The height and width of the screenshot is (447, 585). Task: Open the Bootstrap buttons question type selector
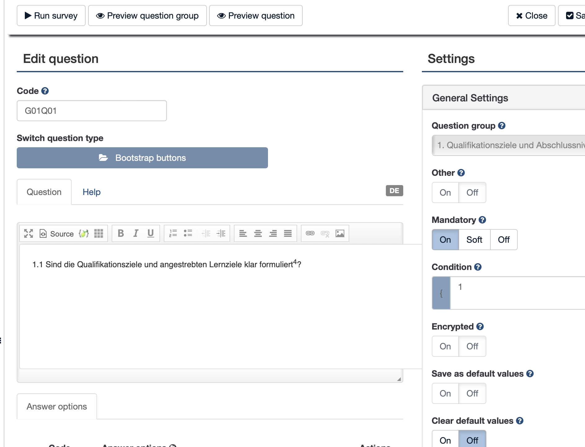tap(142, 158)
